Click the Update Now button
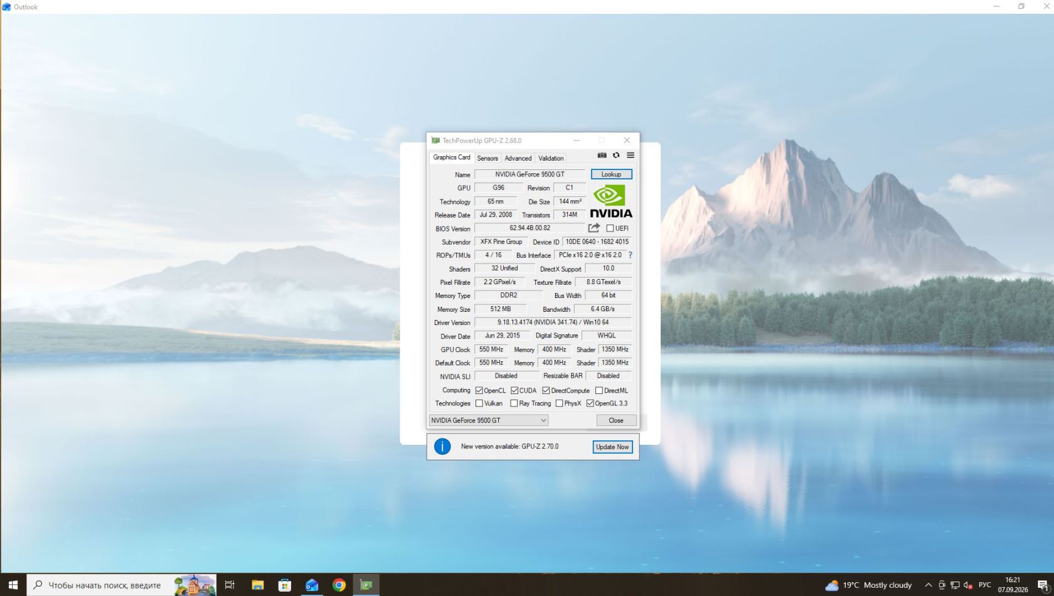 pyautogui.click(x=612, y=447)
